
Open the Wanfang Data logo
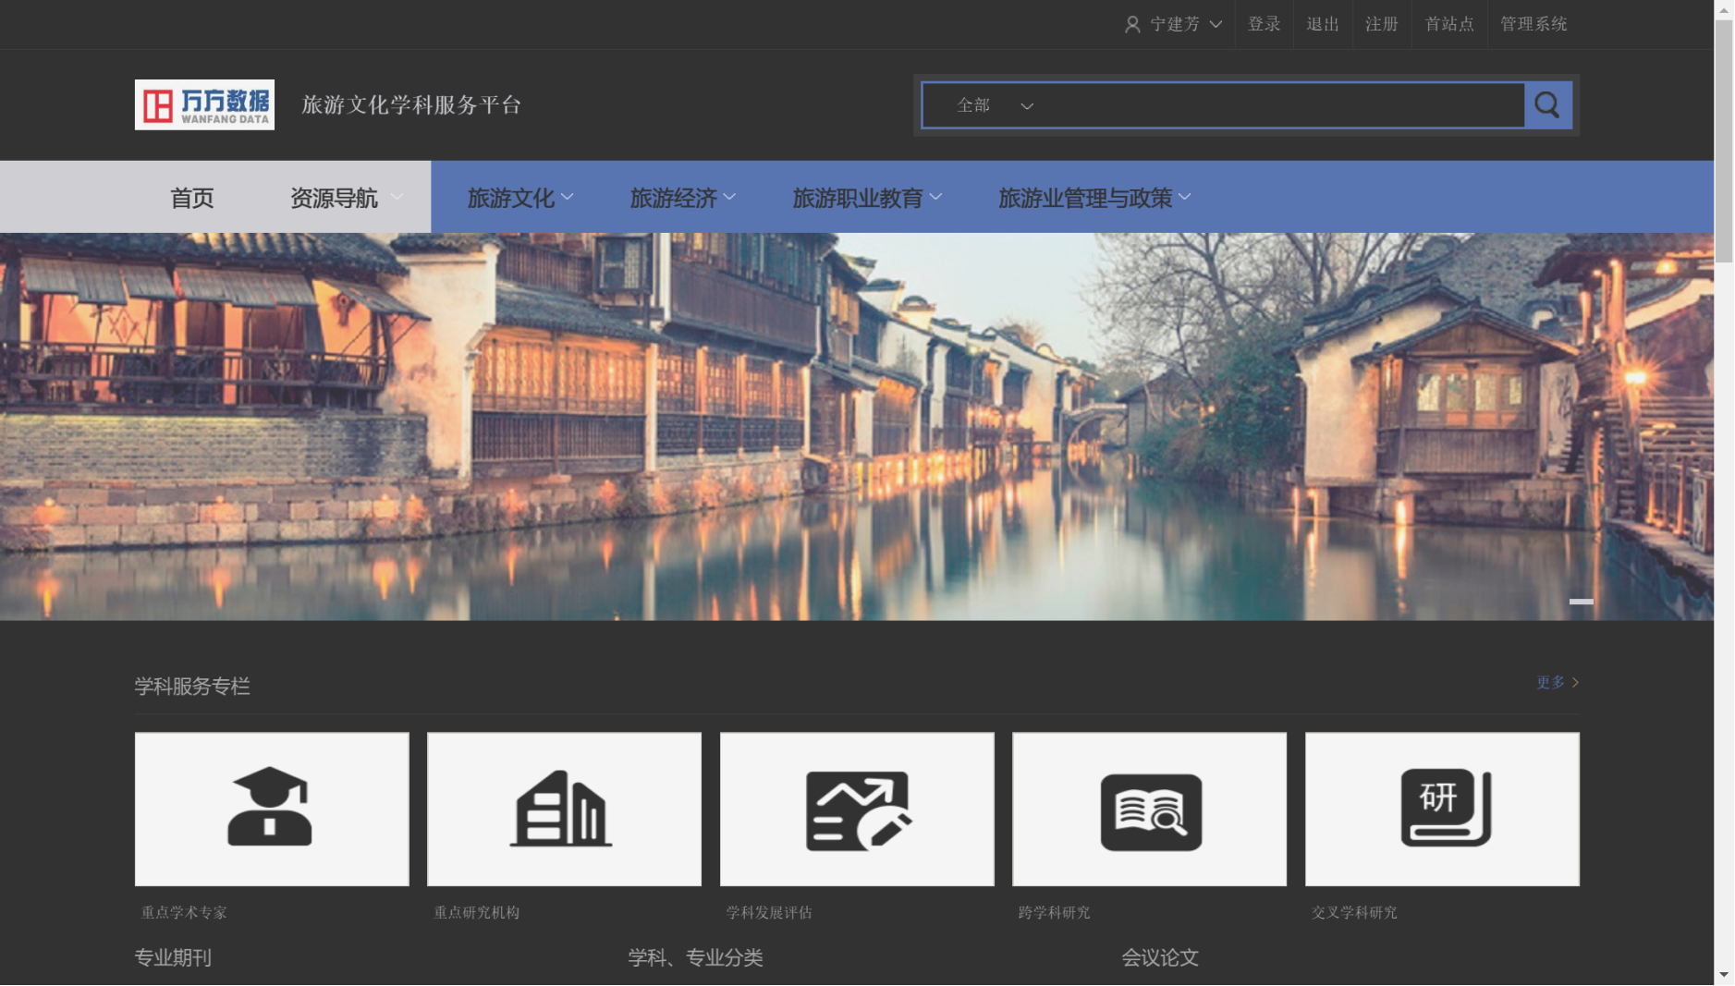204,104
